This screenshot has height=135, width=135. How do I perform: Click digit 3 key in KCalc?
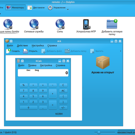pyautogui.click(x=43, y=102)
